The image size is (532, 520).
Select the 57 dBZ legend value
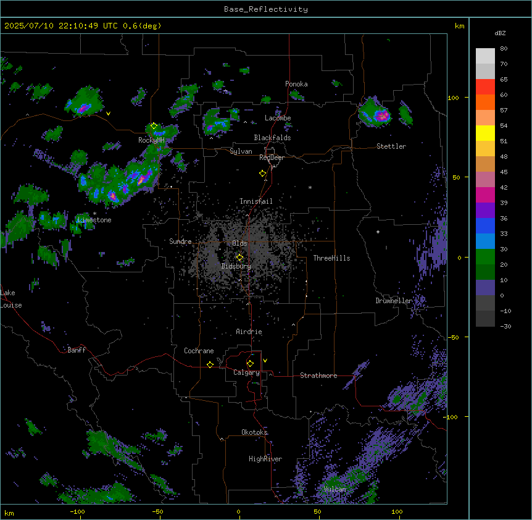tap(504, 111)
